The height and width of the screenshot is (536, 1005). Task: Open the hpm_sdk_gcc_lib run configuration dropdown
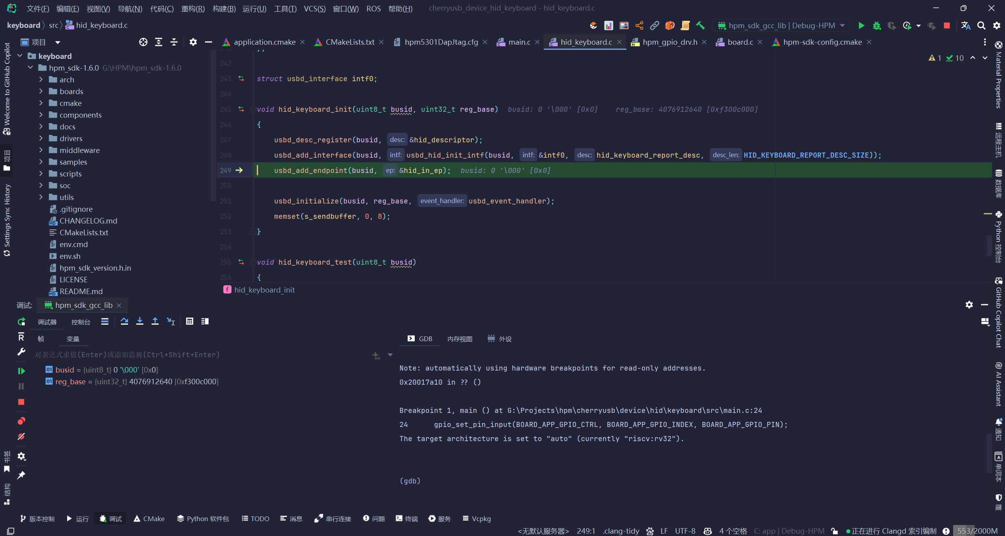tap(782, 25)
